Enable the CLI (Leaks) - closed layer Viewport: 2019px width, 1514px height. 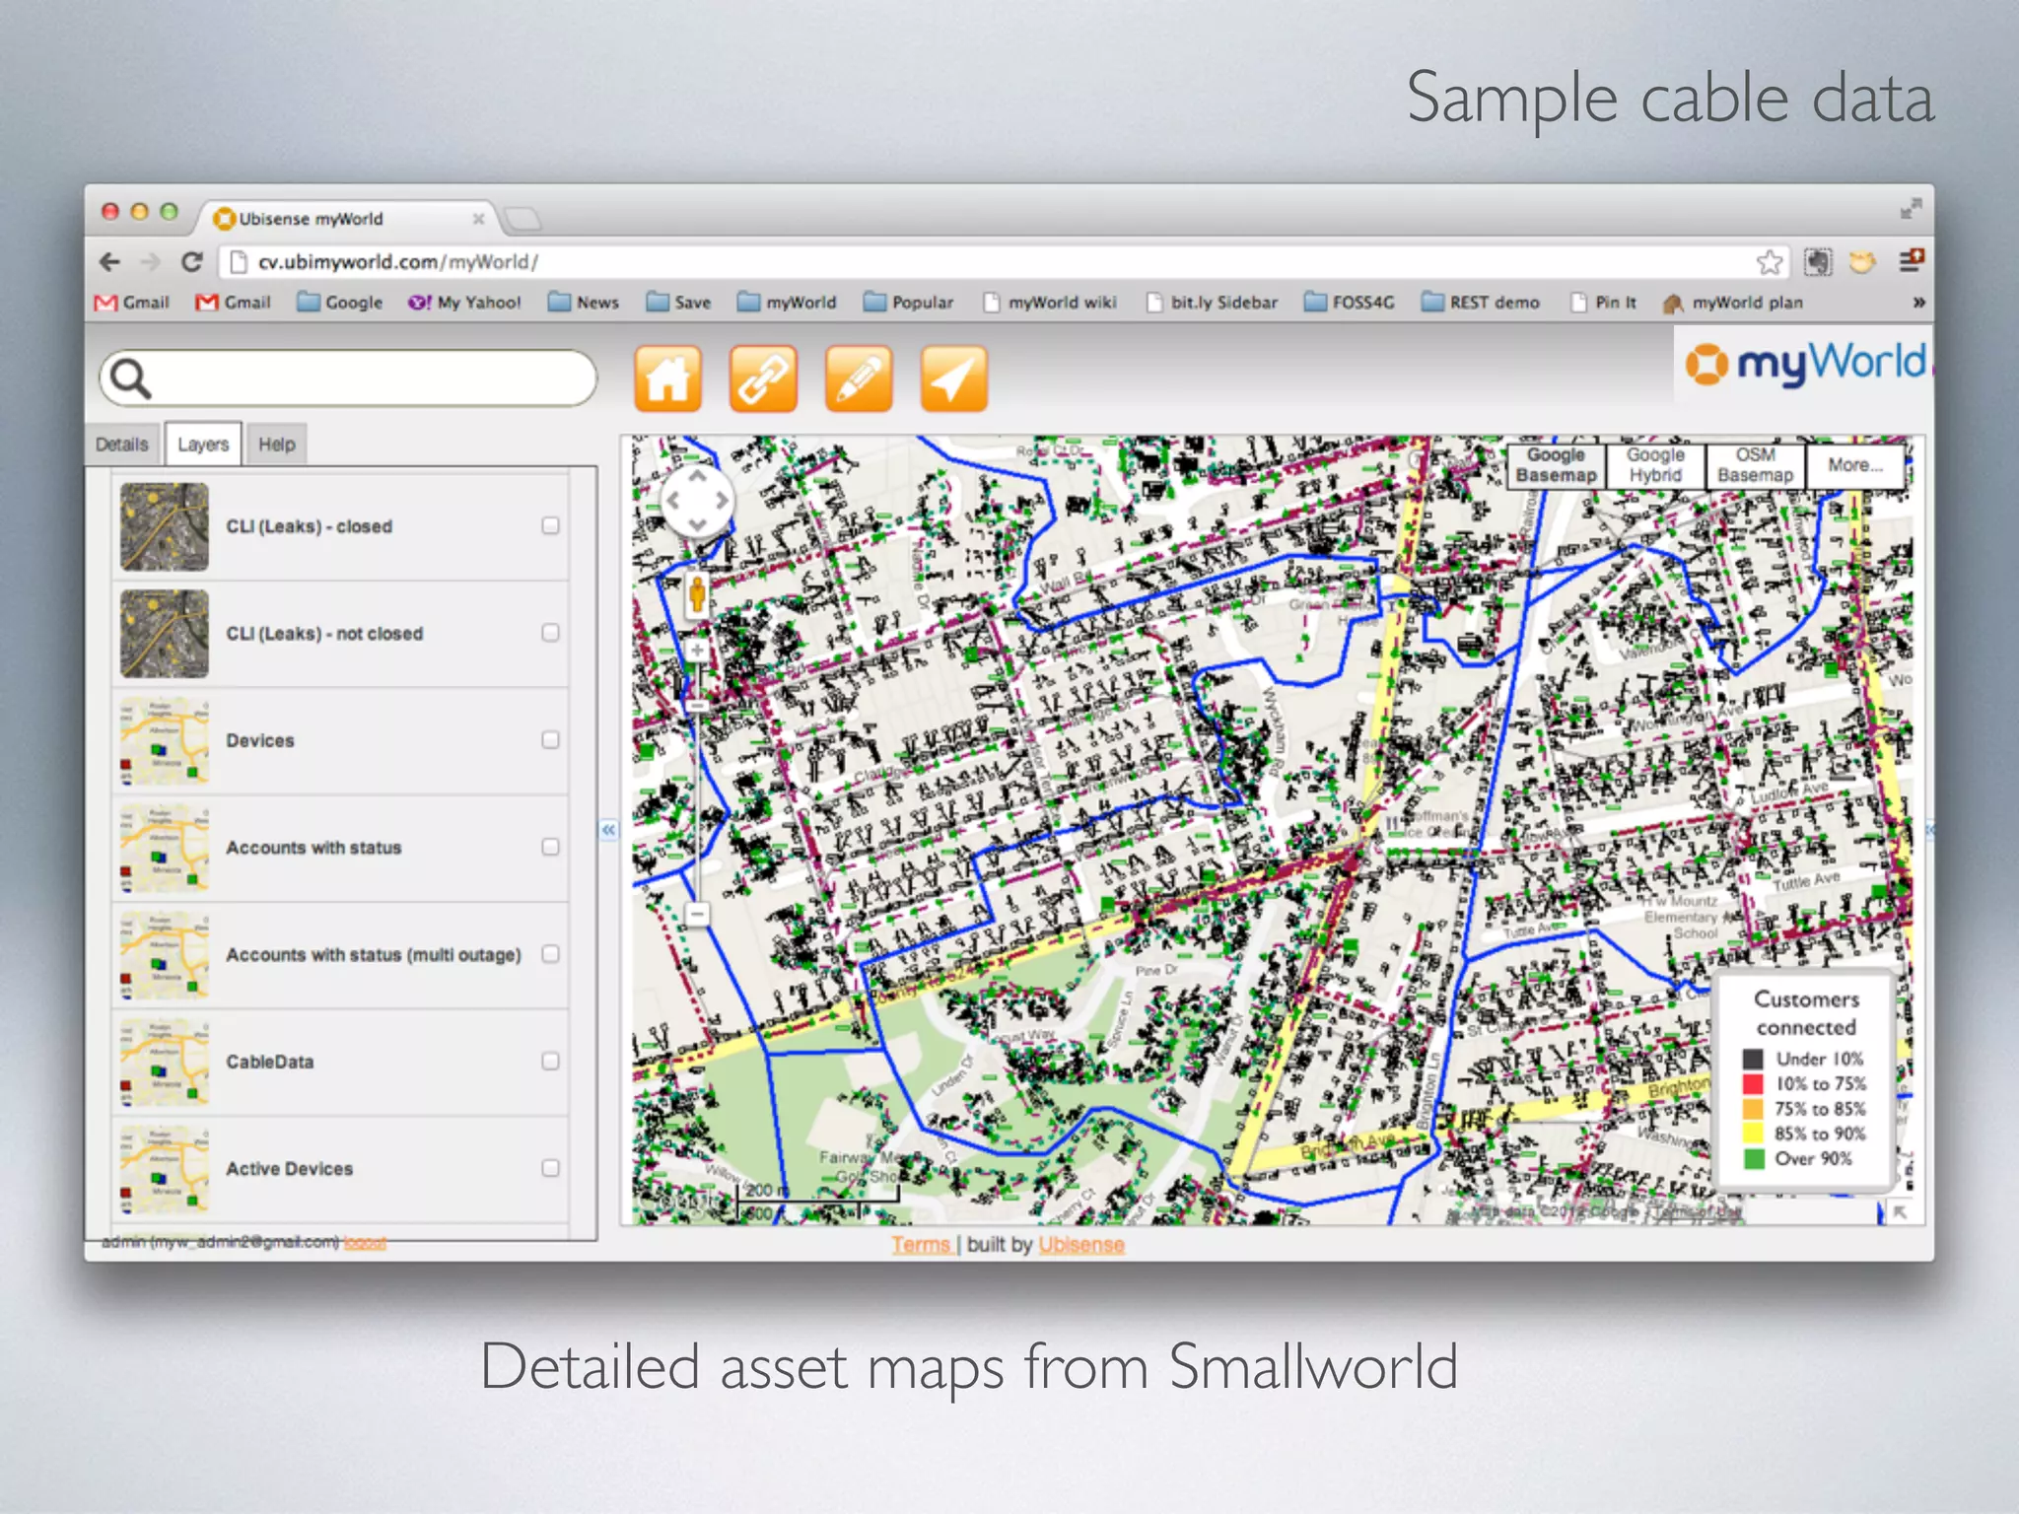point(550,525)
